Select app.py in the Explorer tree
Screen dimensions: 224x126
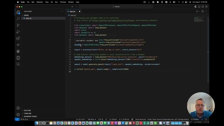point(43,18)
